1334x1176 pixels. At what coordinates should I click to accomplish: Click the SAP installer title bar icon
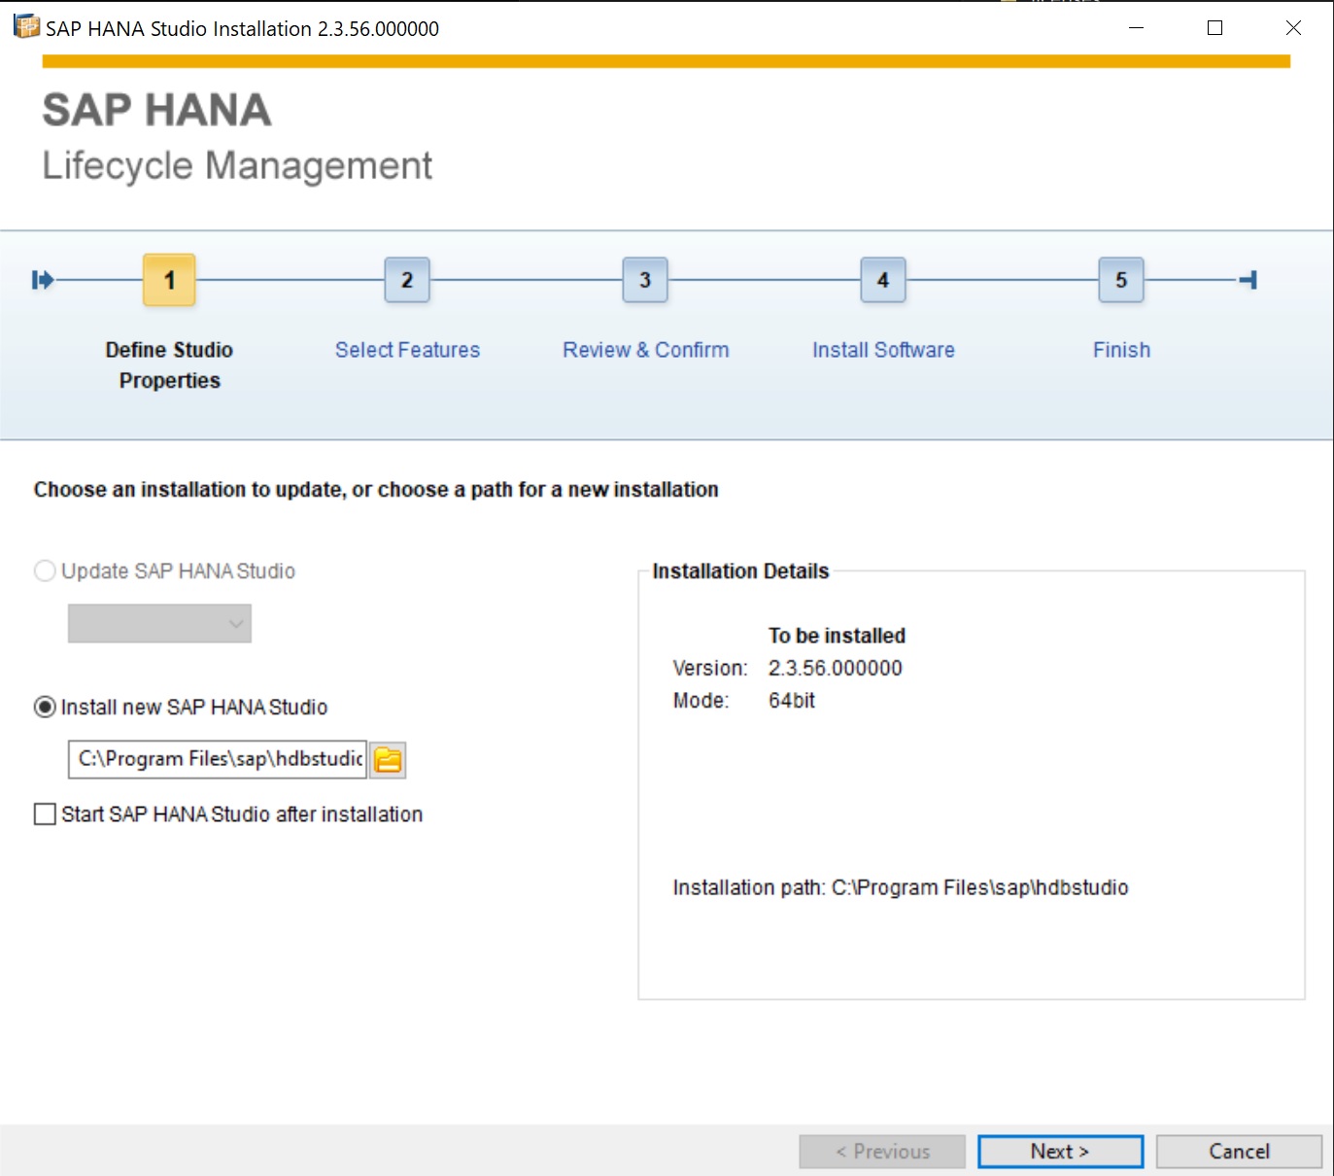coord(26,27)
